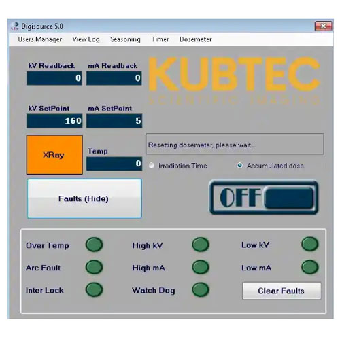This screenshot has height=339, width=340.
Task: Click the kV SetPoint field showing 160
Action: click(54, 121)
